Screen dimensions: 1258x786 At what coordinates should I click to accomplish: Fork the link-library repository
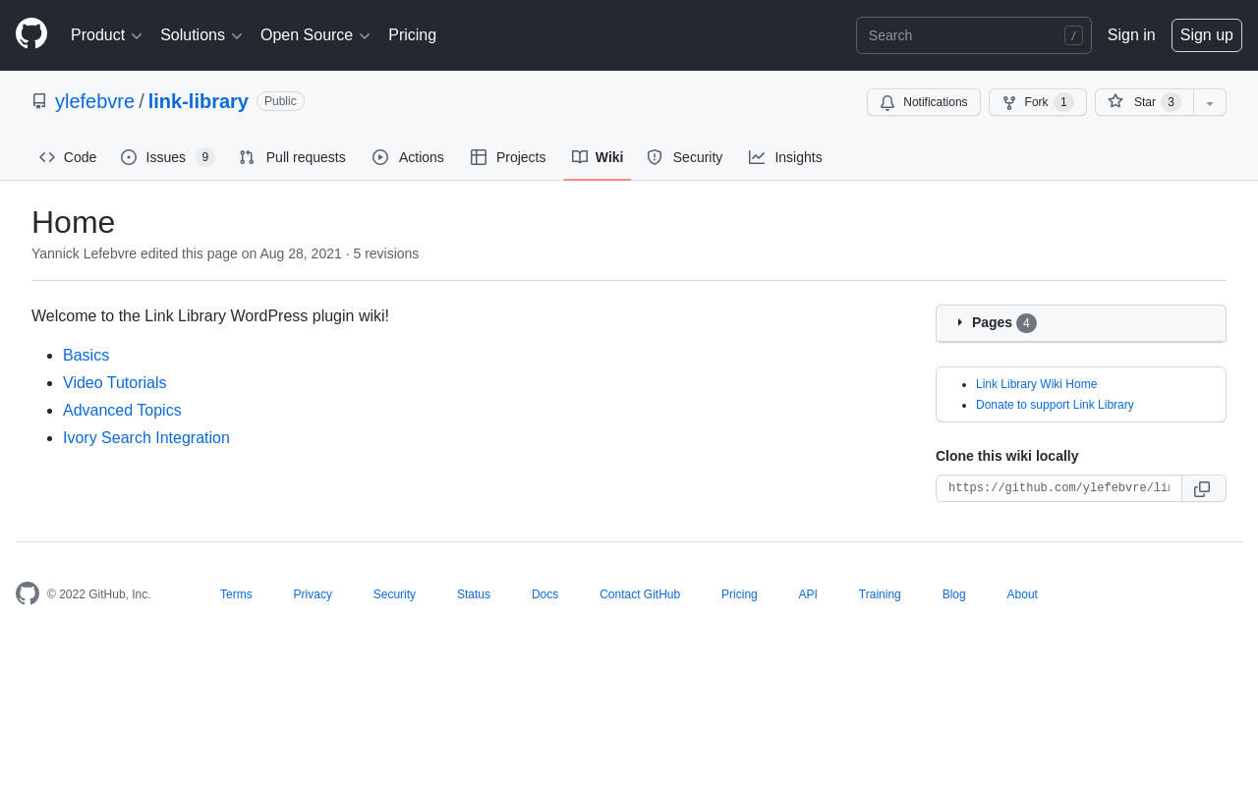[x=1037, y=102]
